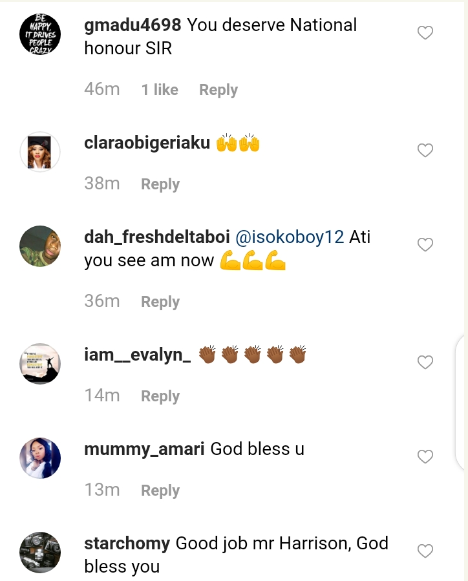View who liked via "1 like"
The width and height of the screenshot is (468, 581).
160,90
